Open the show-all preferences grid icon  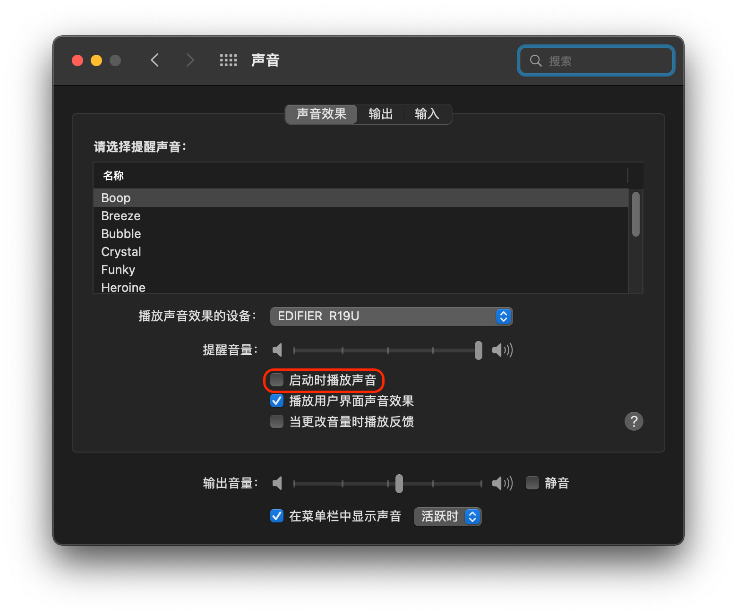(x=228, y=60)
